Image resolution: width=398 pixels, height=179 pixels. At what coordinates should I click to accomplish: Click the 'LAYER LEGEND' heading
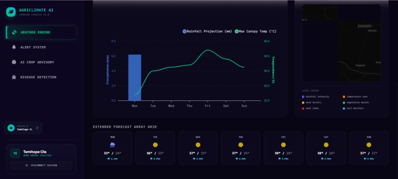[310, 90]
